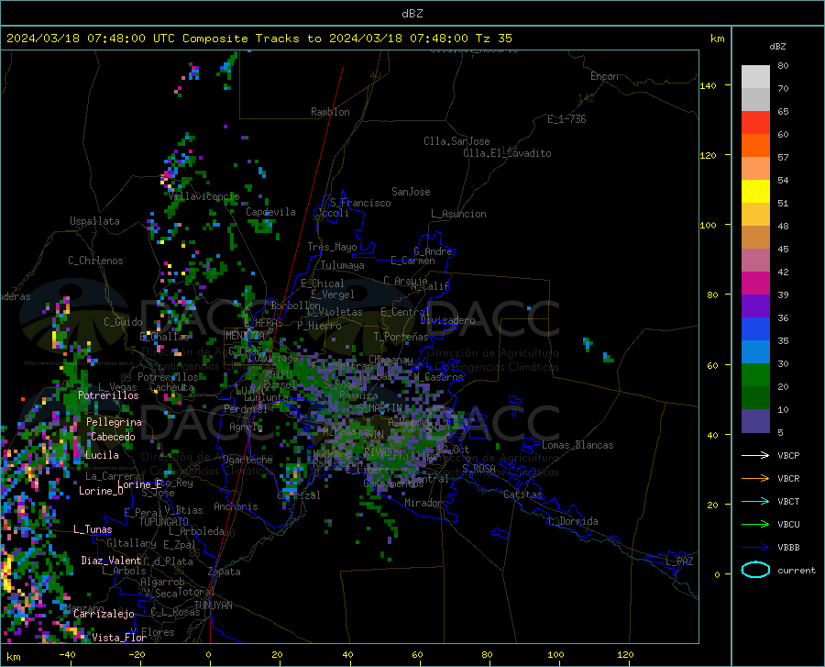Click the VBBB legend label
The width and height of the screenshot is (825, 667).
coord(788,547)
